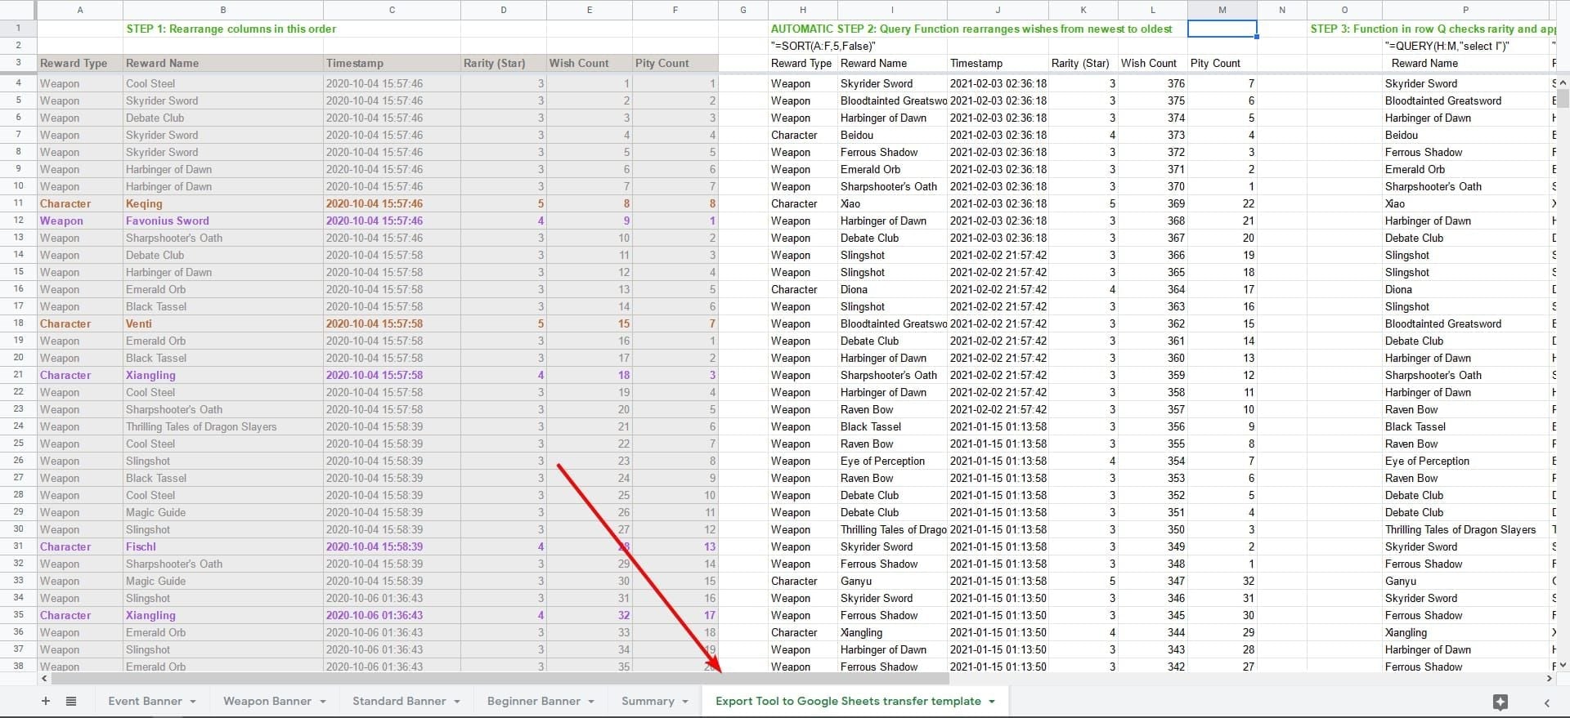This screenshot has width=1570, height=718.
Task: Click the vertical scrollbar up arrow
Action: (1563, 83)
